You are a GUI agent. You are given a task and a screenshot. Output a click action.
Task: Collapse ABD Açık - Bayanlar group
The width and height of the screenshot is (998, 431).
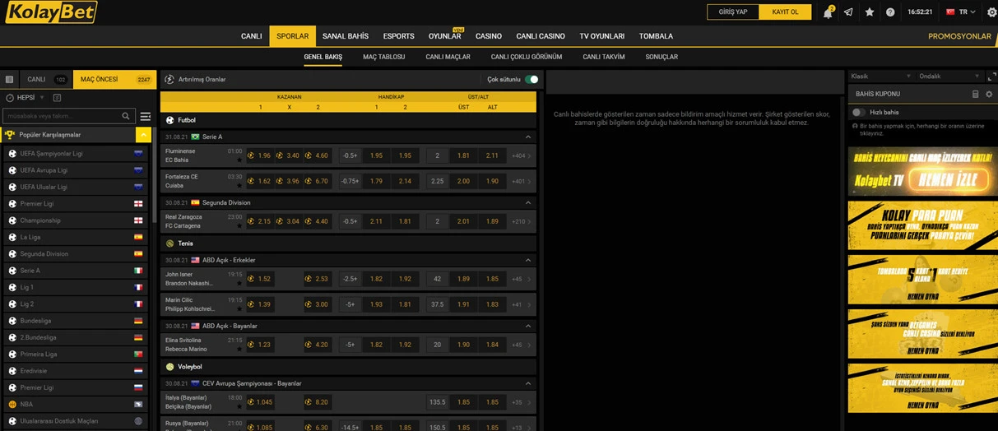(528, 326)
